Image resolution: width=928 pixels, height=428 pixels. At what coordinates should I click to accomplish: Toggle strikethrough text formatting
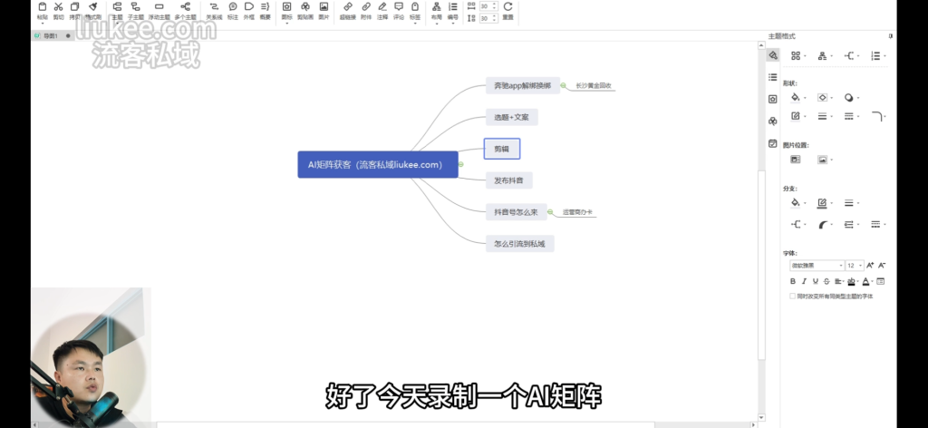826,281
